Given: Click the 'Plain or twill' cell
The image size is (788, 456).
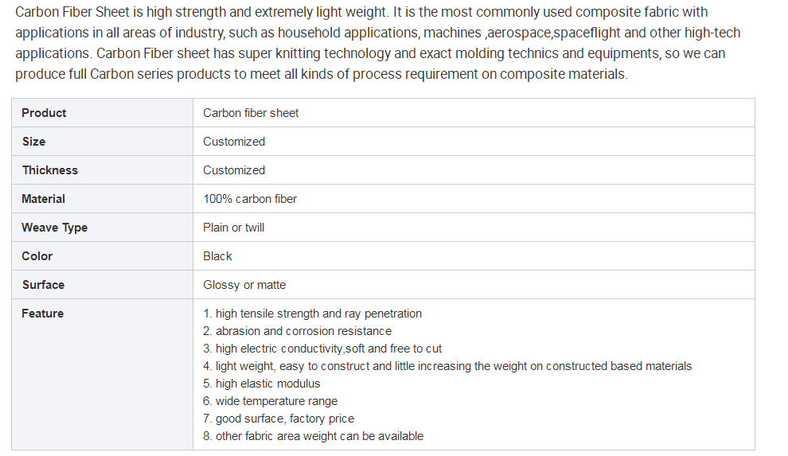Looking at the screenshot, I should pyautogui.click(x=234, y=228).
